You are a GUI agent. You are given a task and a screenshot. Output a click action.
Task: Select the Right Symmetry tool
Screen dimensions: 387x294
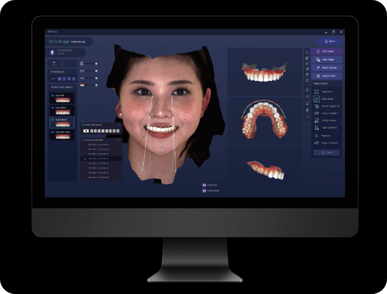pyautogui.click(x=326, y=128)
